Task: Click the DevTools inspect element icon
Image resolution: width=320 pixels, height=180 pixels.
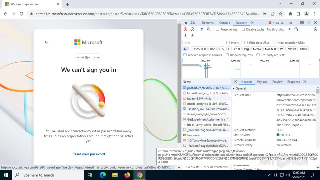Action: pos(185,22)
